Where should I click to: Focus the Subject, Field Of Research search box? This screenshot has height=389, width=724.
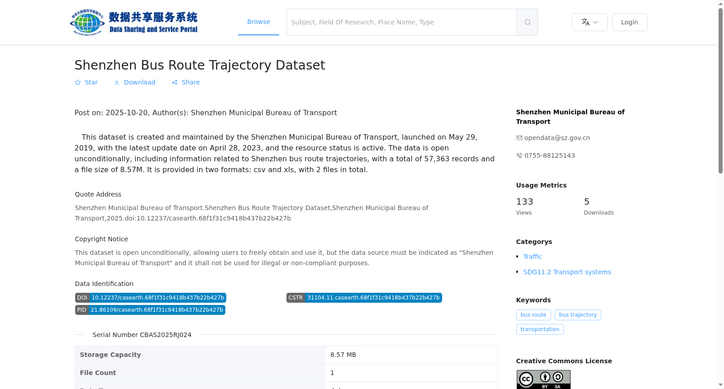click(401, 22)
